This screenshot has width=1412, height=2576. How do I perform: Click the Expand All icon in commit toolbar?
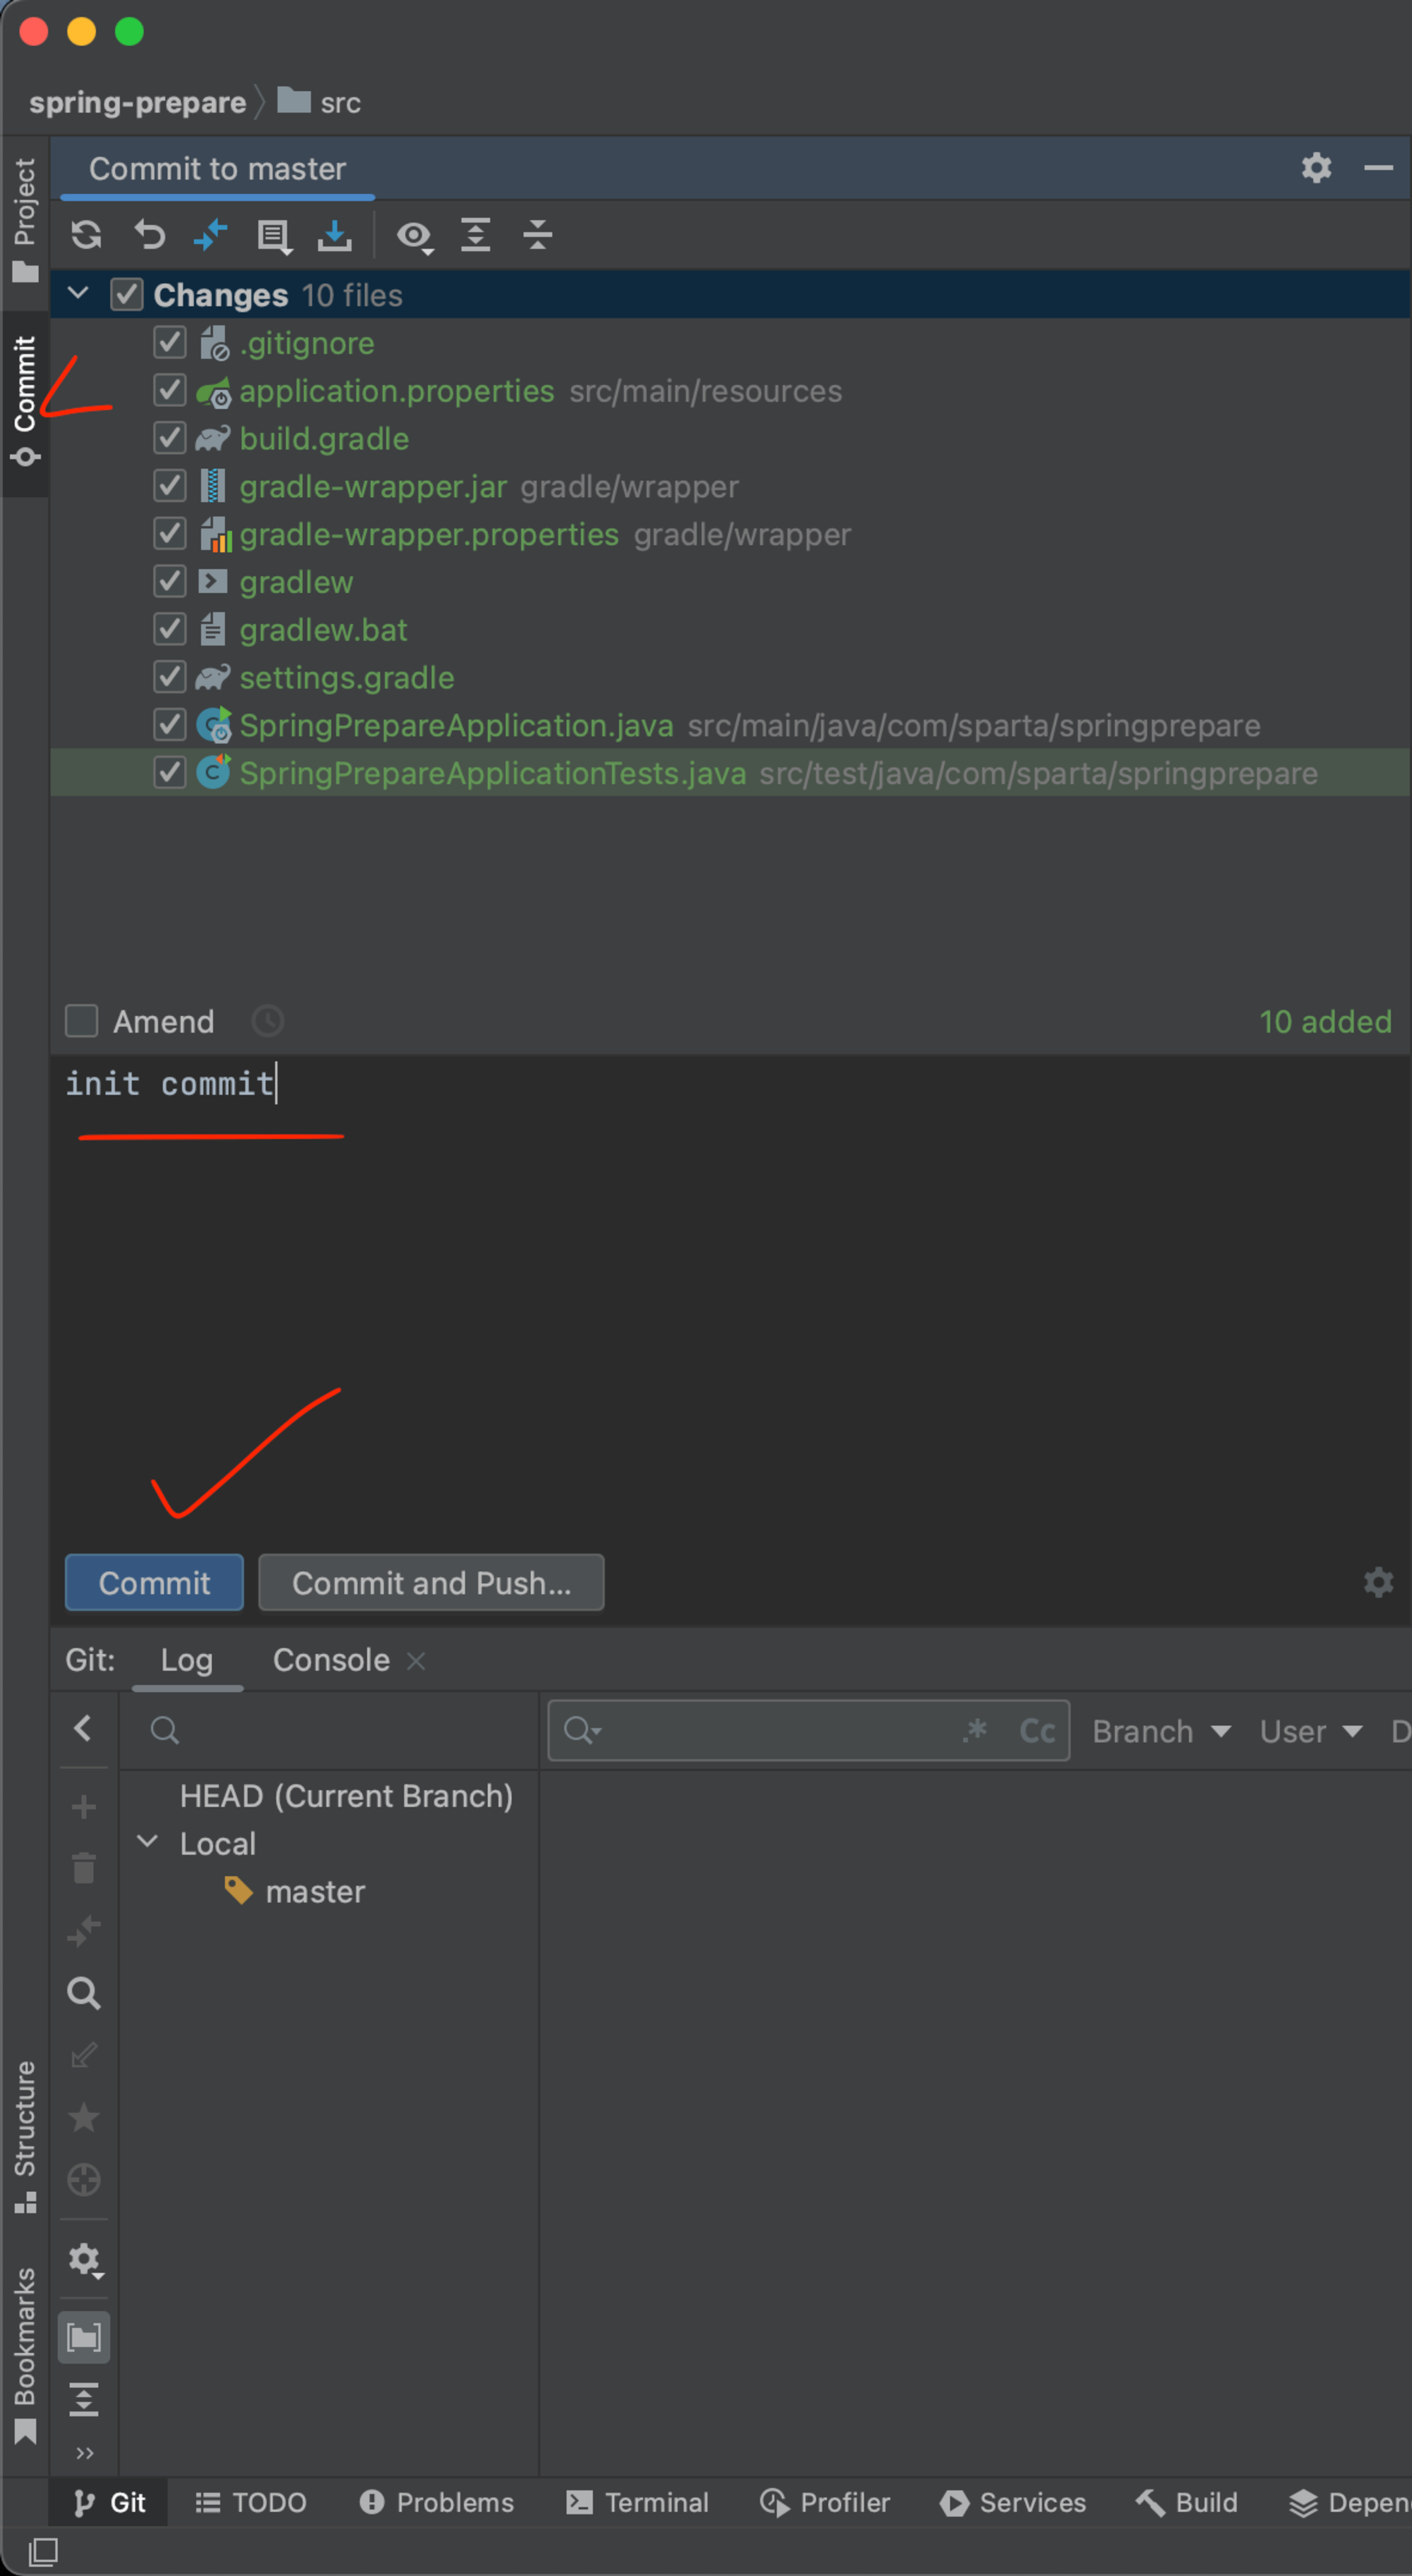(x=476, y=236)
